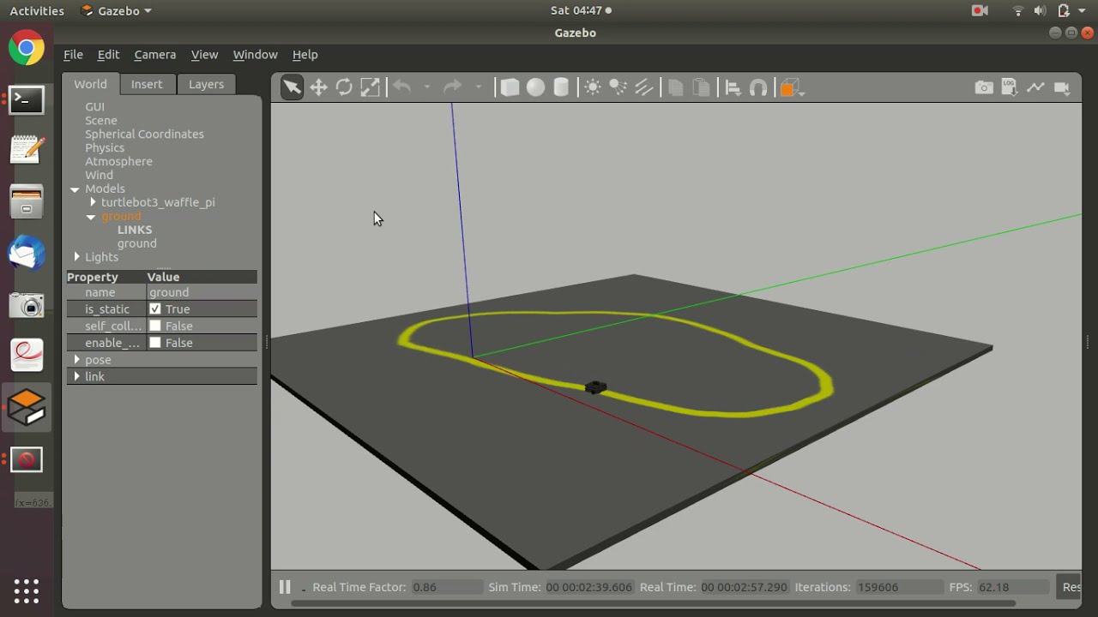The image size is (1098, 617).
Task: Toggle the is_static checkbox
Action: point(155,308)
